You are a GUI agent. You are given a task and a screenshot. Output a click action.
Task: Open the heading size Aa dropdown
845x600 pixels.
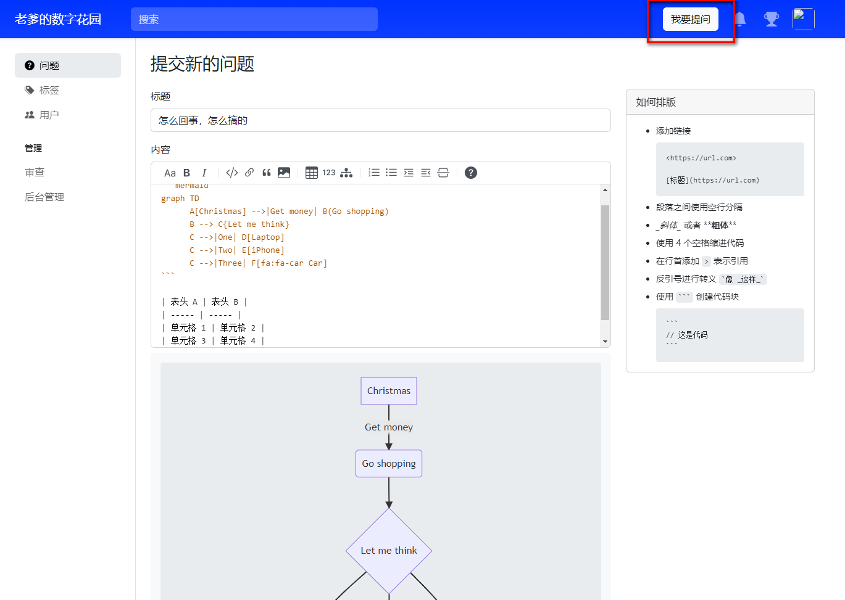click(170, 173)
